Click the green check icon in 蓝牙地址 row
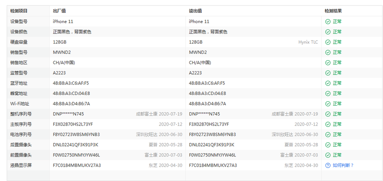 [x=328, y=83]
